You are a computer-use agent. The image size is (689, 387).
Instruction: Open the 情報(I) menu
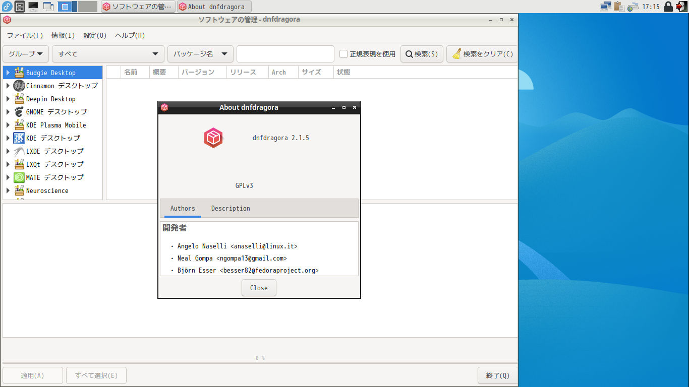(x=63, y=35)
